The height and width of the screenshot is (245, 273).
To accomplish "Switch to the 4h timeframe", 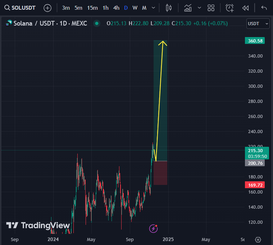I will point(116,8).
